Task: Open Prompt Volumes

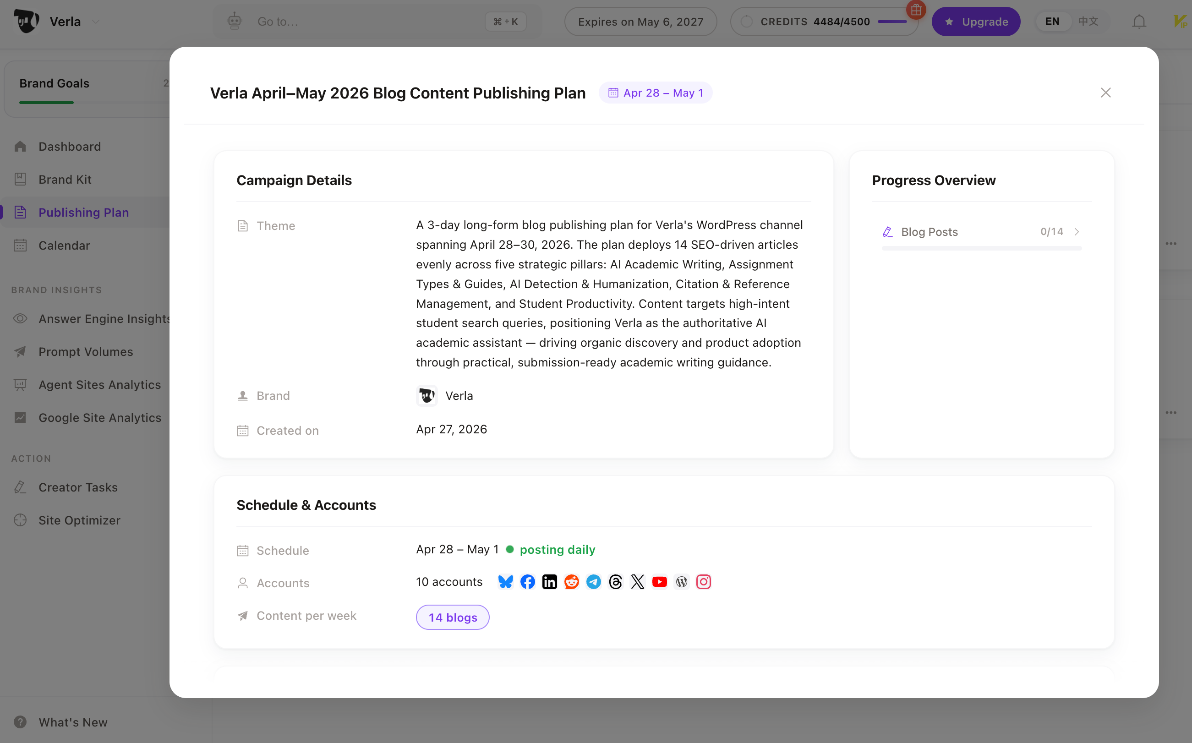Action: (x=86, y=351)
